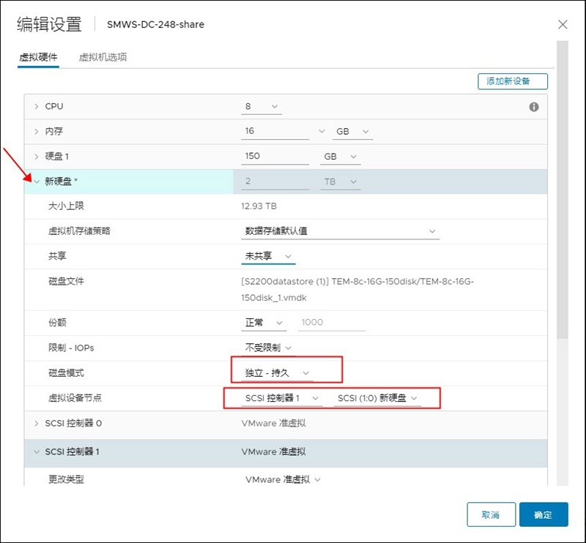
Task: Click the CPU info icon
Action: [x=534, y=107]
